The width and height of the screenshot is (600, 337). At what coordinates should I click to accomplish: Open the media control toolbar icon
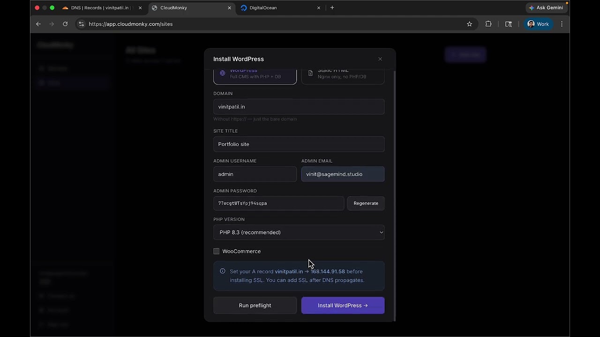pyautogui.click(x=509, y=24)
